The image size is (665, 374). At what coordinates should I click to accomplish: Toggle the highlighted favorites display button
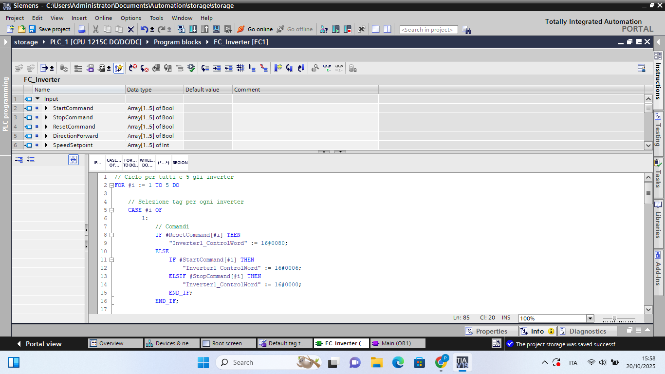pyautogui.click(x=119, y=68)
